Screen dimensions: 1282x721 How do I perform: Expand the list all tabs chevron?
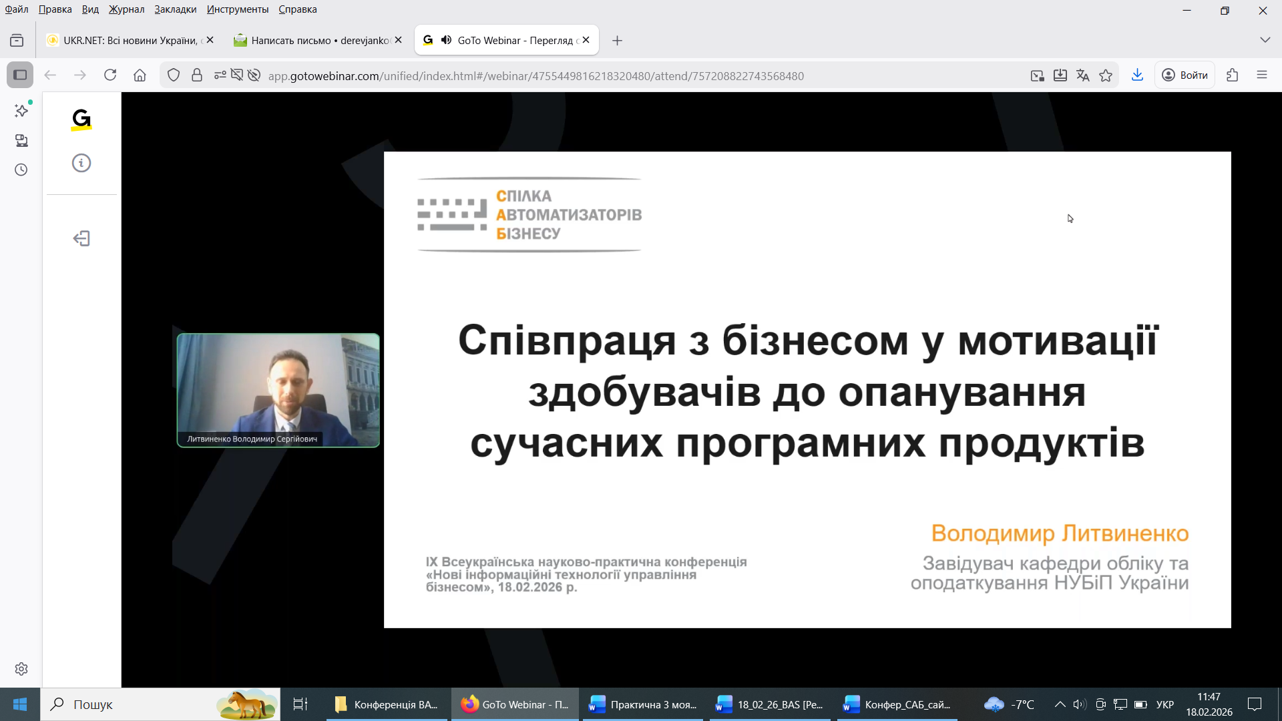(x=1265, y=40)
